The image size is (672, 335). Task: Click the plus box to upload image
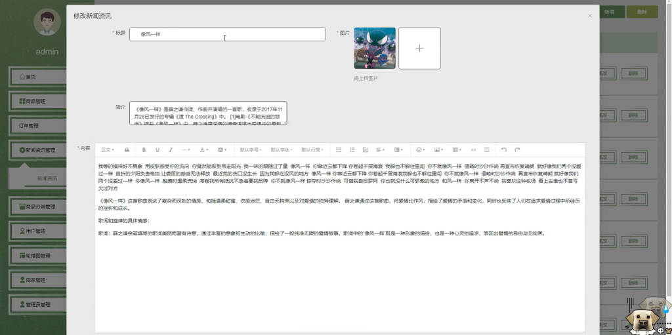point(419,48)
